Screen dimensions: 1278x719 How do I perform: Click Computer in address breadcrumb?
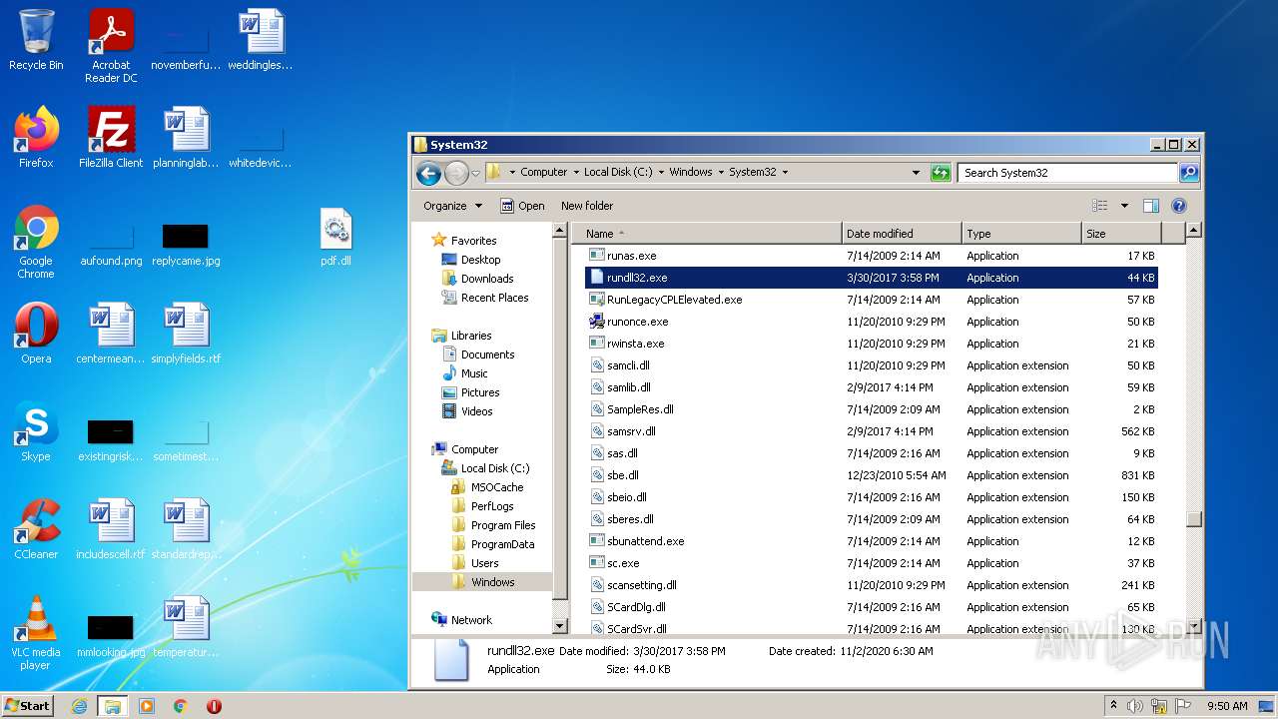(x=544, y=172)
